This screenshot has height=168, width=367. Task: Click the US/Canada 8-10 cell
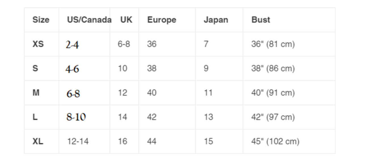[x=76, y=117]
